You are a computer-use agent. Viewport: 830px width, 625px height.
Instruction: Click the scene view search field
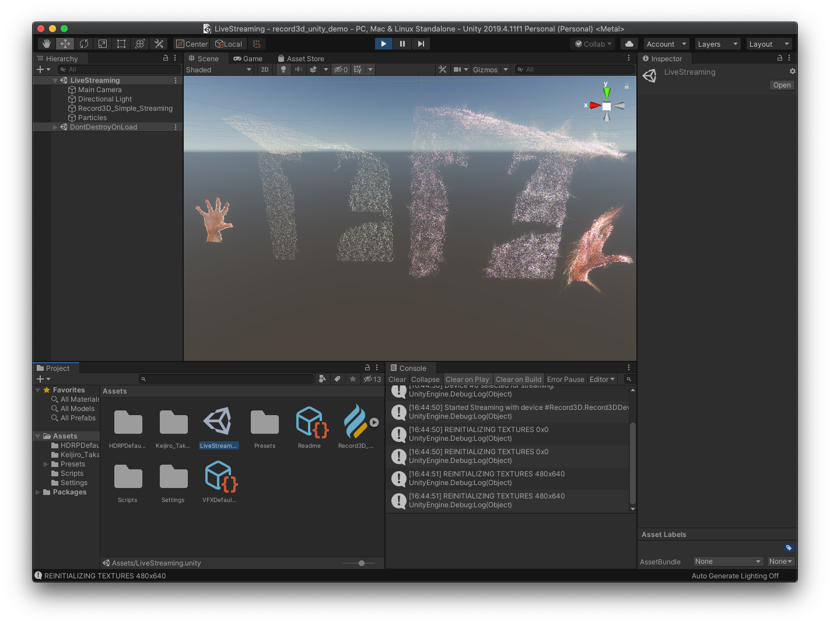click(575, 69)
